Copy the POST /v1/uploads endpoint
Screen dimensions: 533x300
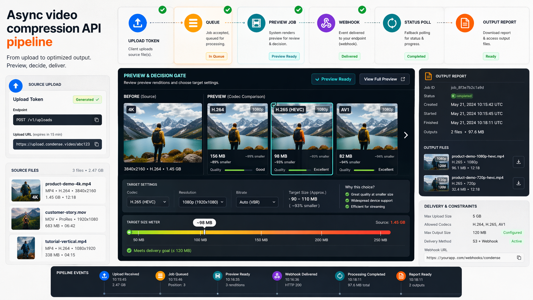click(x=96, y=120)
